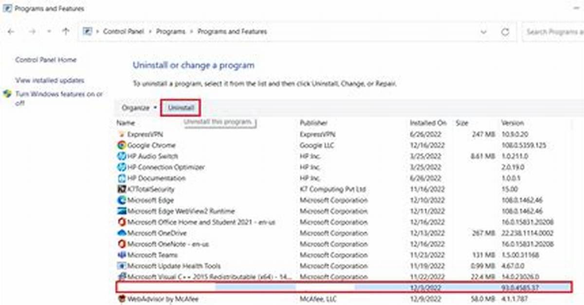
Task: Sort by the Publisher column header
Action: [314, 123]
